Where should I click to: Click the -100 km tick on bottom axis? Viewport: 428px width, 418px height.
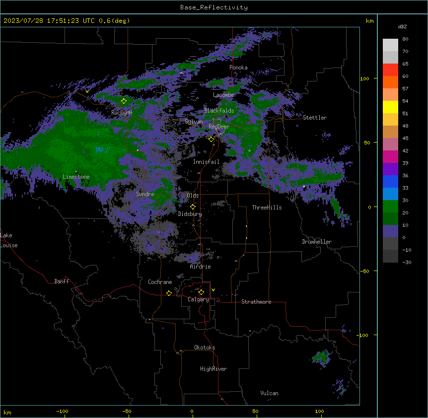(x=62, y=411)
